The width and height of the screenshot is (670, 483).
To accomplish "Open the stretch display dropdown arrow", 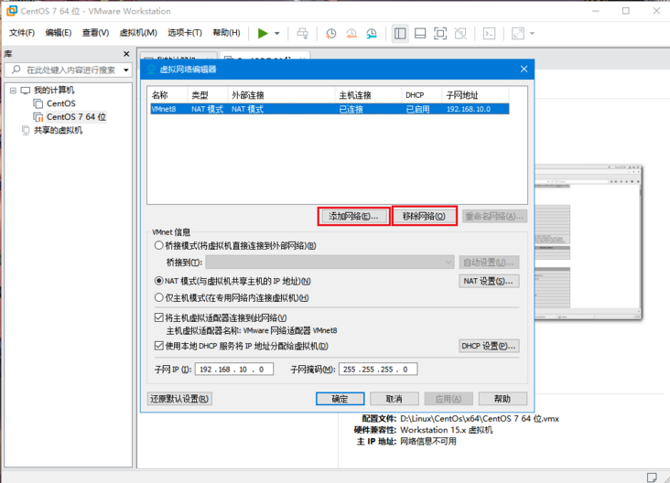I will [532, 33].
